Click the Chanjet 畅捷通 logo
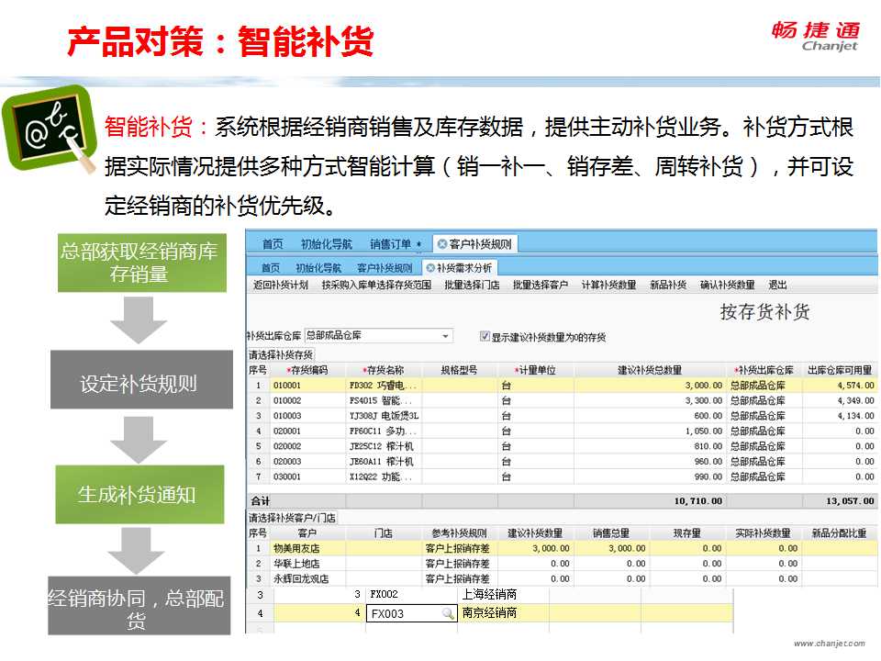This screenshot has height=661, width=881. 815,36
